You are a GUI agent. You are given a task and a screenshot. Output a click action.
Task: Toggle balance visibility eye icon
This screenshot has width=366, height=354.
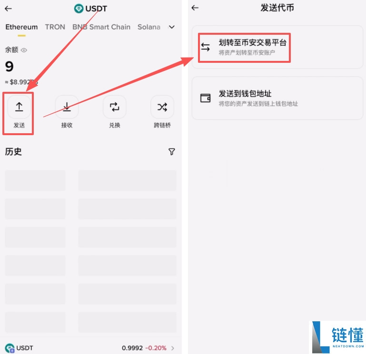[24, 50]
